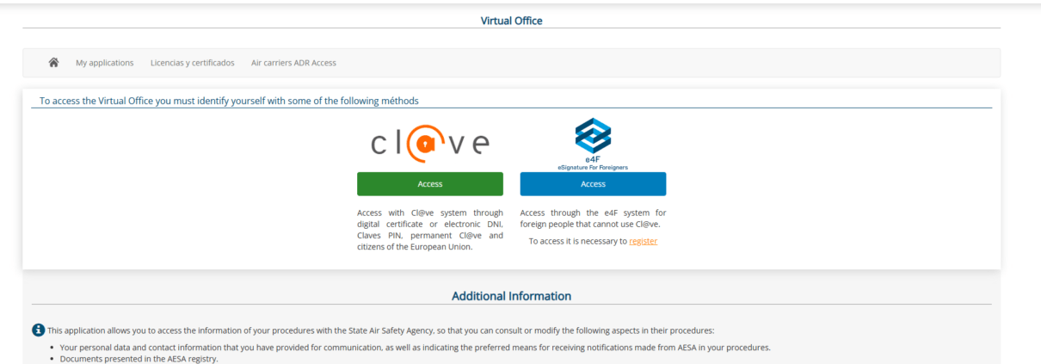Open Air carriers ADR Access
Image resolution: width=1041 pixels, height=364 pixels.
click(x=293, y=63)
